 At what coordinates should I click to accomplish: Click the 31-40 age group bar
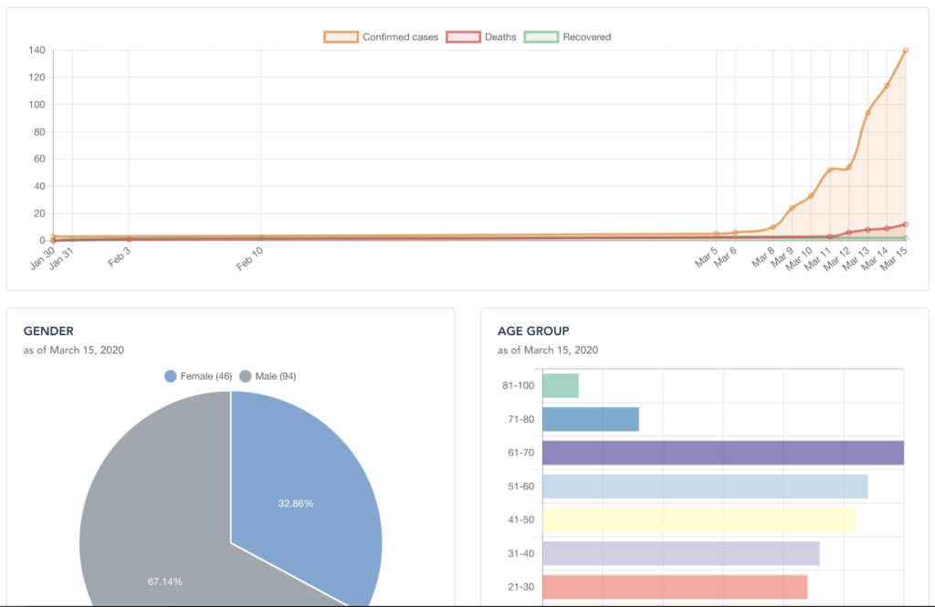coord(681,553)
